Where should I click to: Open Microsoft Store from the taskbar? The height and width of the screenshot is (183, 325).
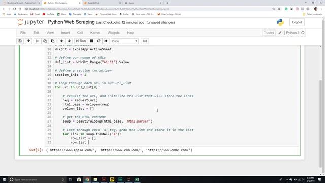(x=79, y=179)
